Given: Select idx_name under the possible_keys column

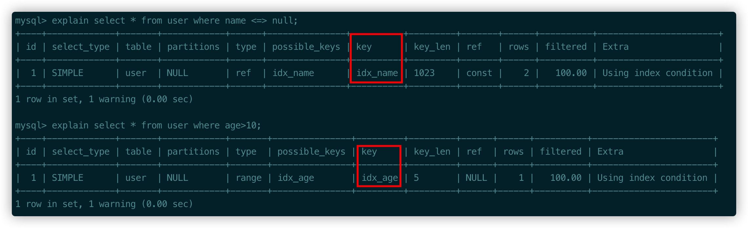Looking at the screenshot, I should pyautogui.click(x=293, y=73).
